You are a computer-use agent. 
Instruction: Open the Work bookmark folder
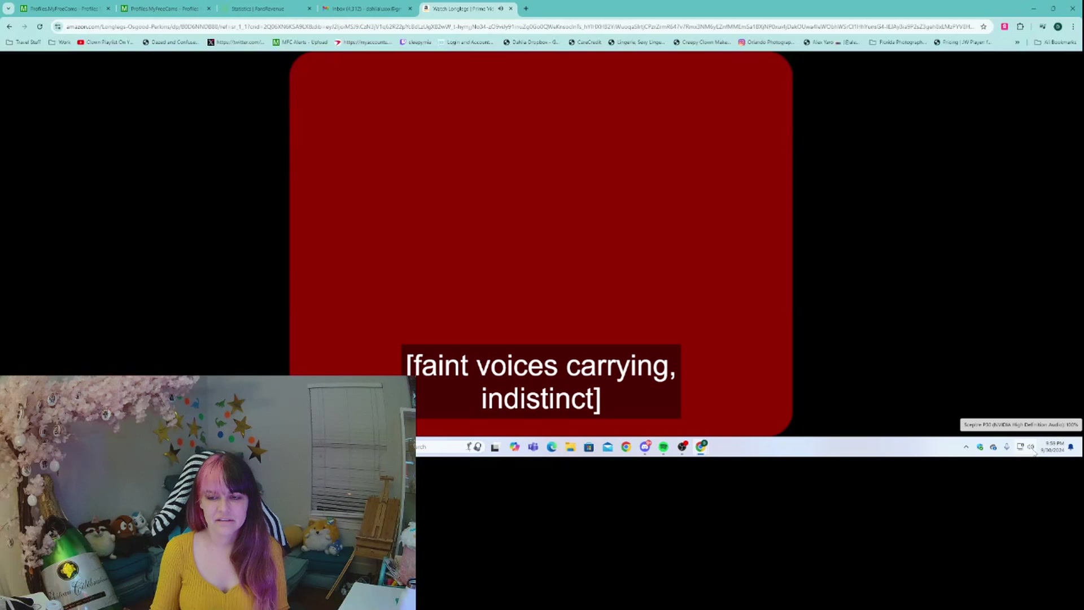click(60, 42)
